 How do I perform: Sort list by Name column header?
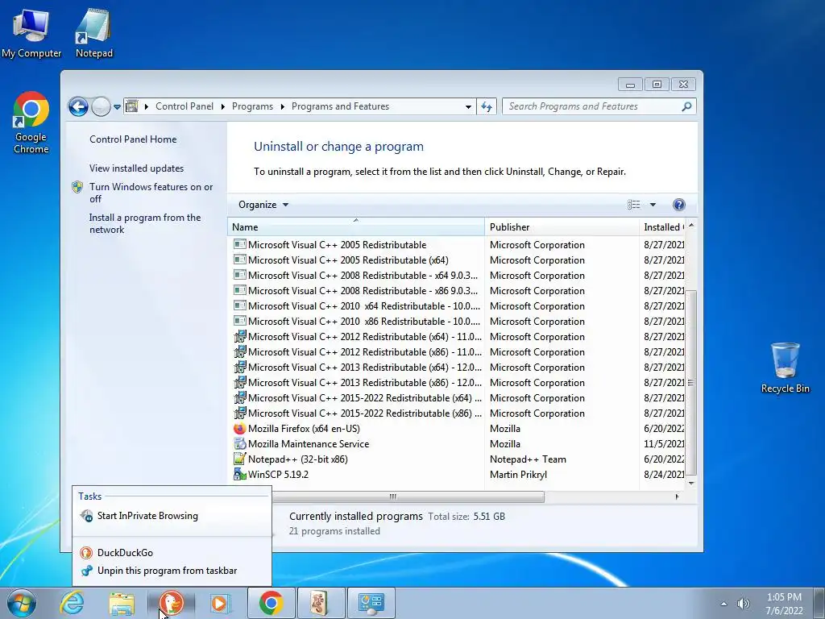click(355, 226)
